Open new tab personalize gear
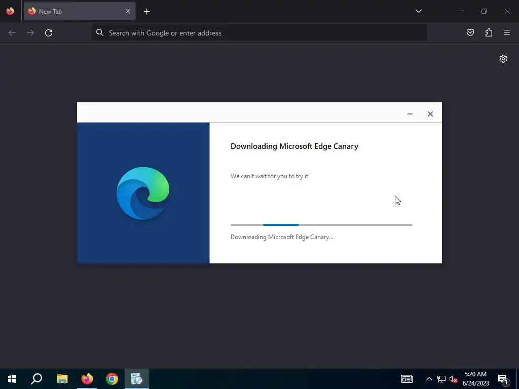Screen dimensions: 519x389 503,59
